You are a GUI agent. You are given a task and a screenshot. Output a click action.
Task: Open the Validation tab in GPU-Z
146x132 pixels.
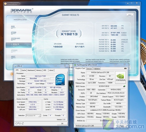pyautogui.click(x=97, y=69)
